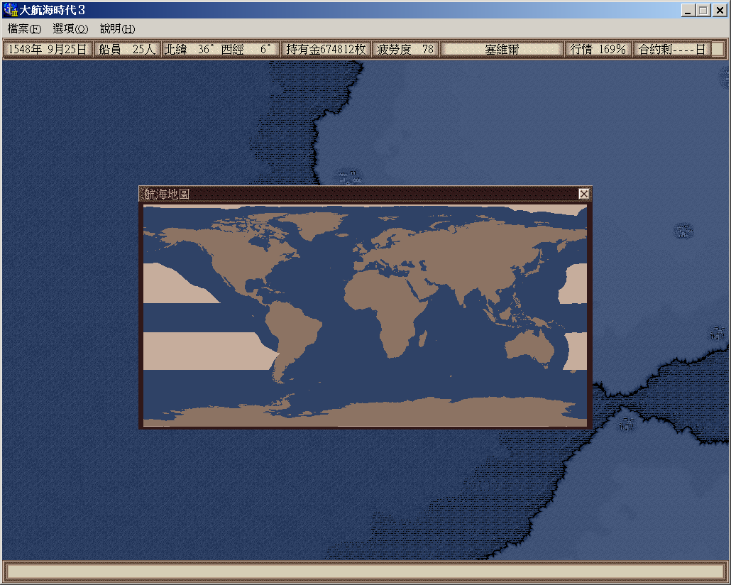Open the 說明(H) help menu
Viewport: 731px width, 585px height.
[117, 29]
